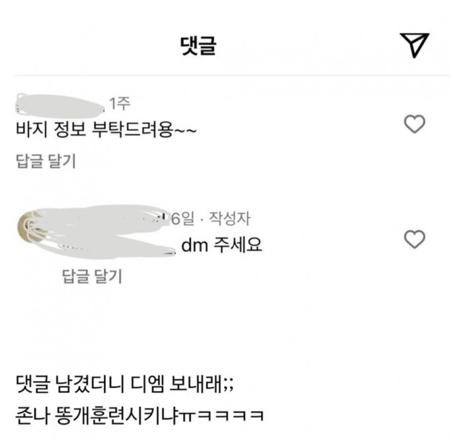The height and width of the screenshot is (441, 451).
Task: Tap the 댓글 header title
Action: pyautogui.click(x=198, y=45)
